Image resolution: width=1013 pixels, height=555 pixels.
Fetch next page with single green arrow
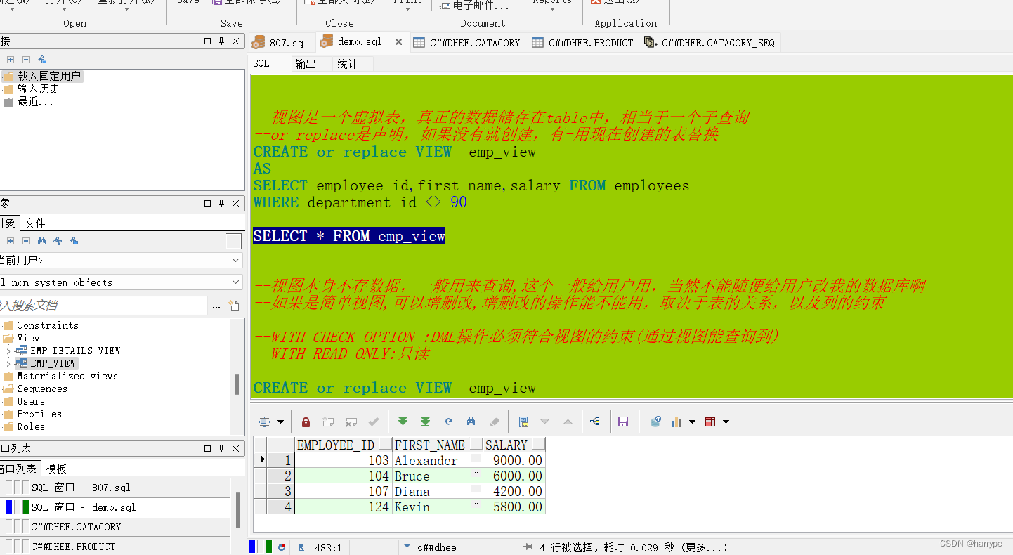click(x=403, y=422)
